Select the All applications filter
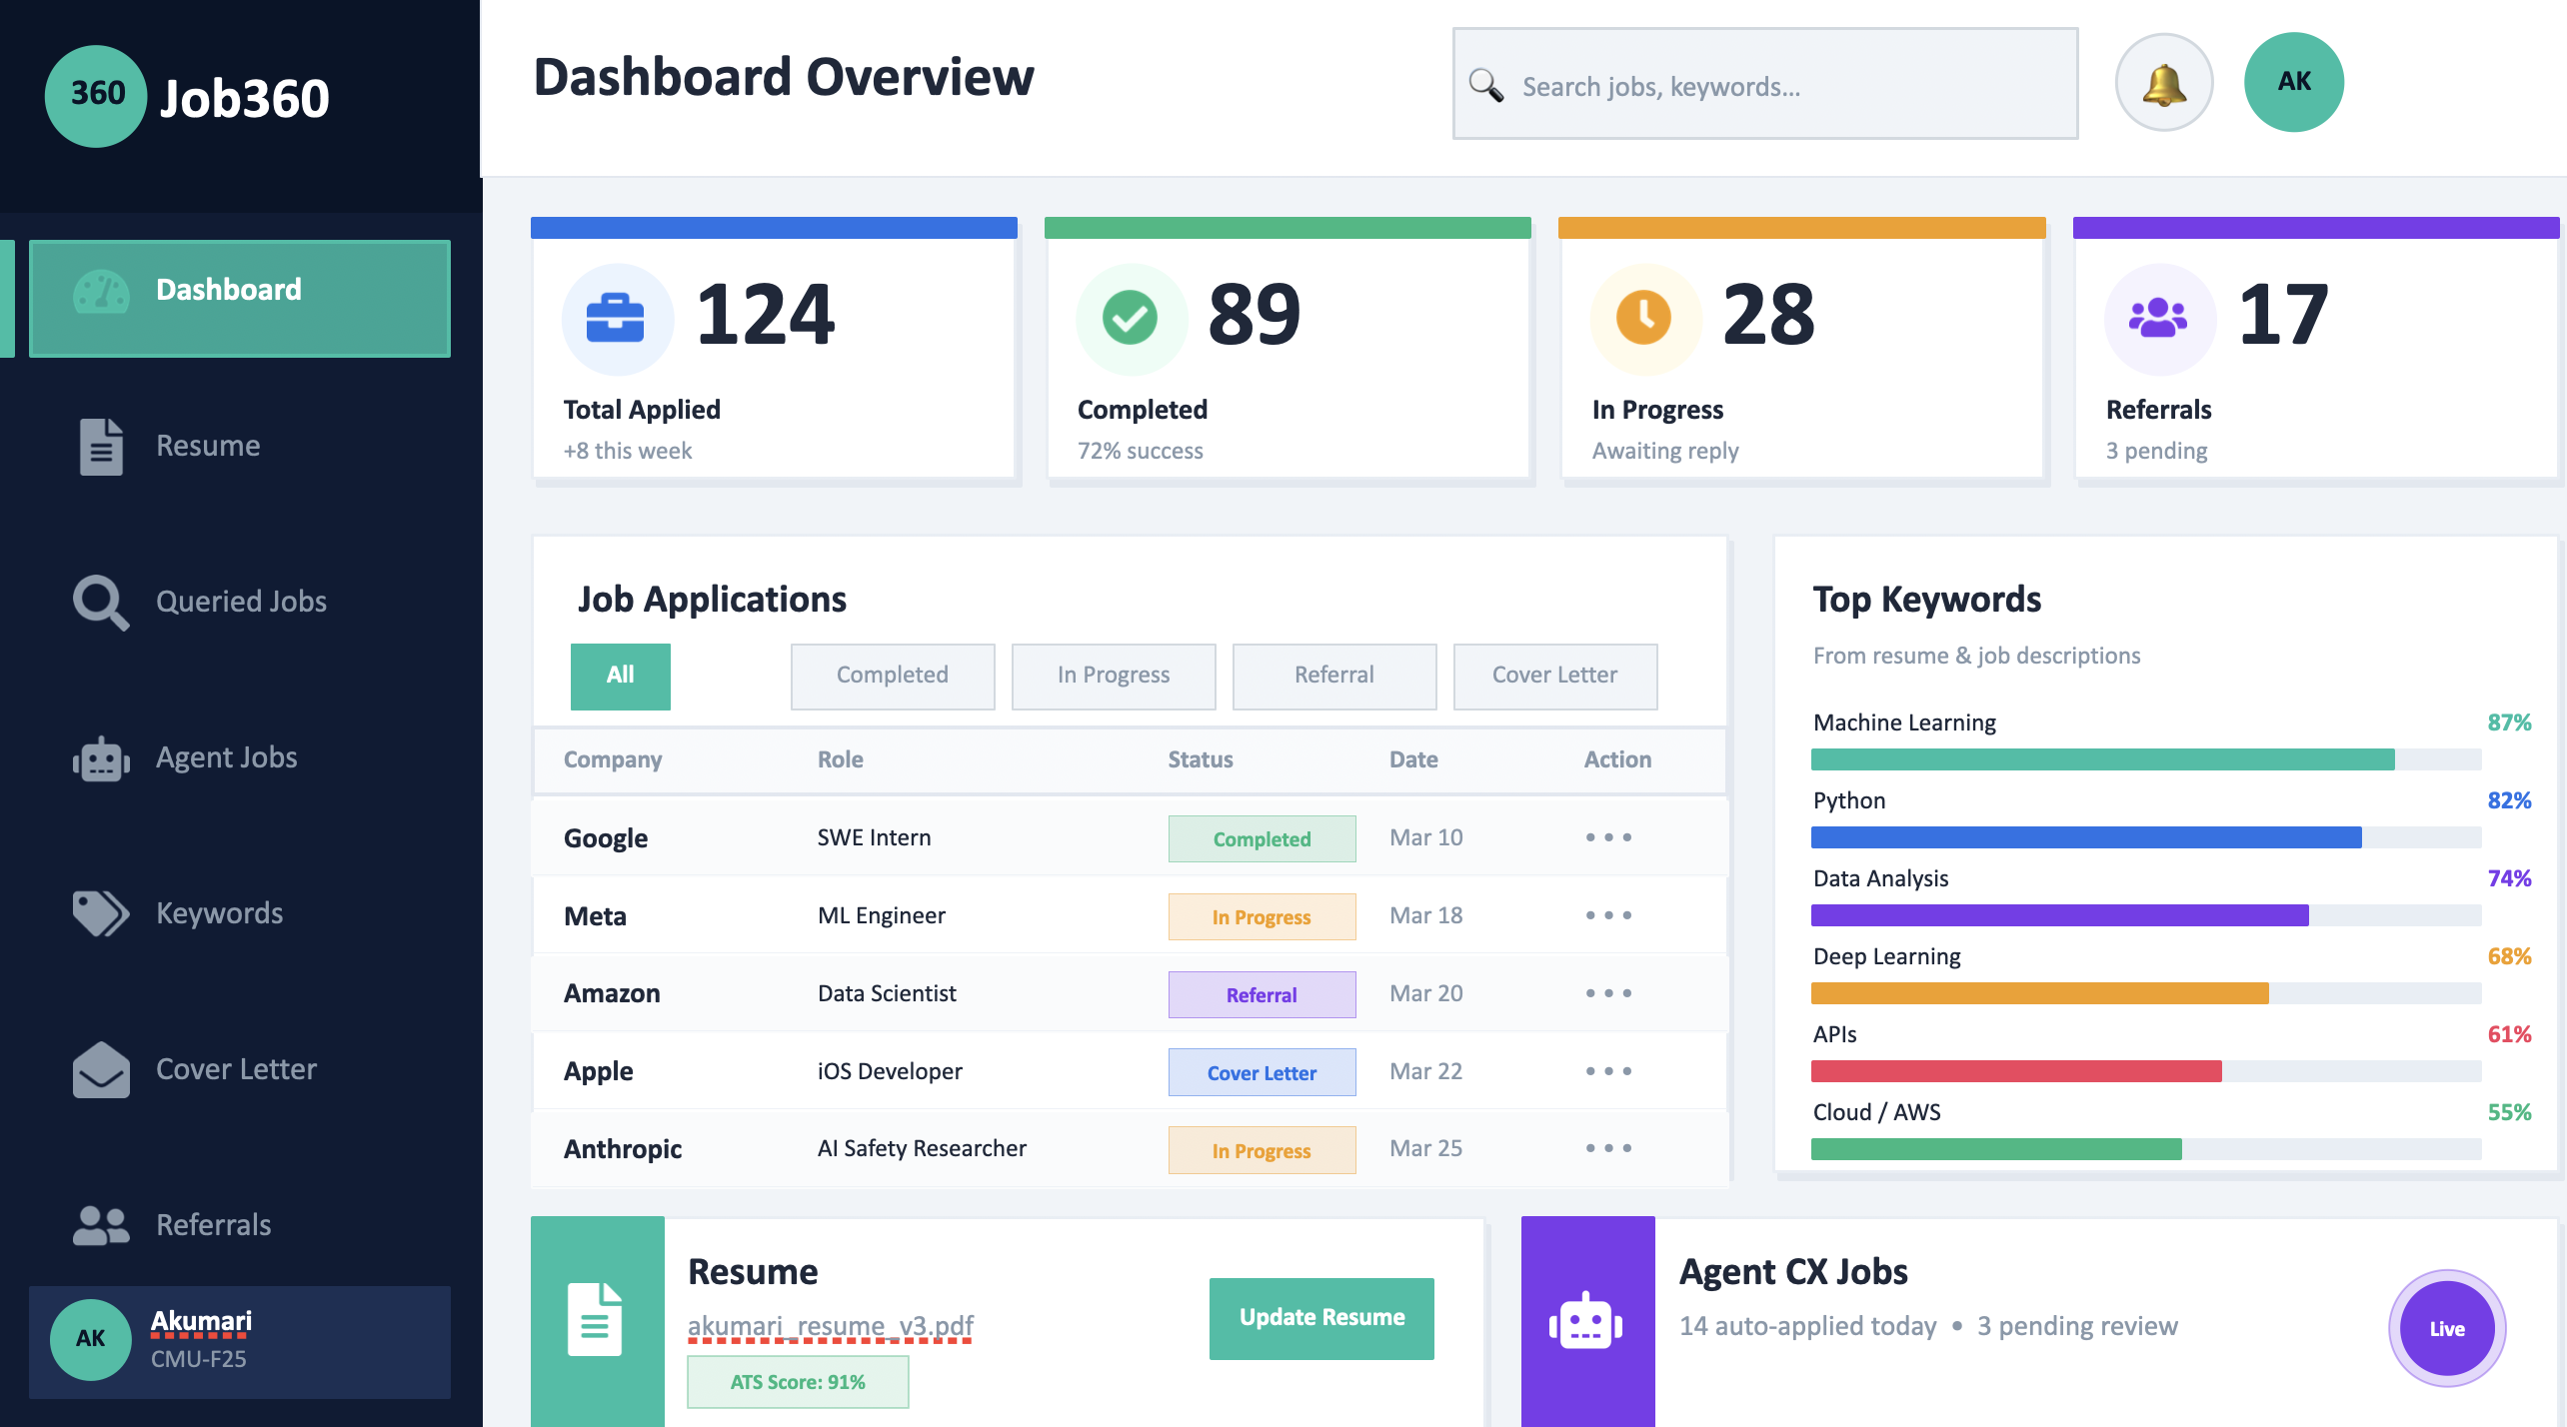The width and height of the screenshot is (2567, 1427). (620, 676)
